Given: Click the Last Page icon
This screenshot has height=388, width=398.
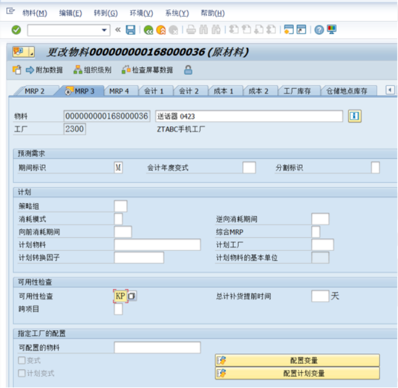Looking at the screenshot, I should [271, 30].
